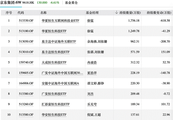The width and height of the screenshot is (173, 120).
Task: Open fund code 513330.OF
Action: tap(26, 21)
